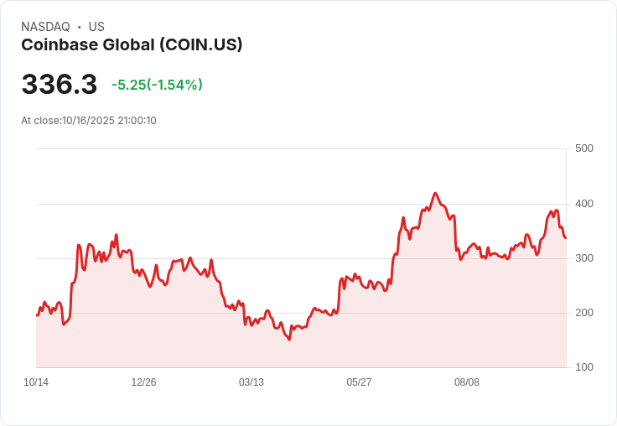Select the 200 y-axis label
Screen dimensions: 617x426
pyautogui.click(x=584, y=313)
